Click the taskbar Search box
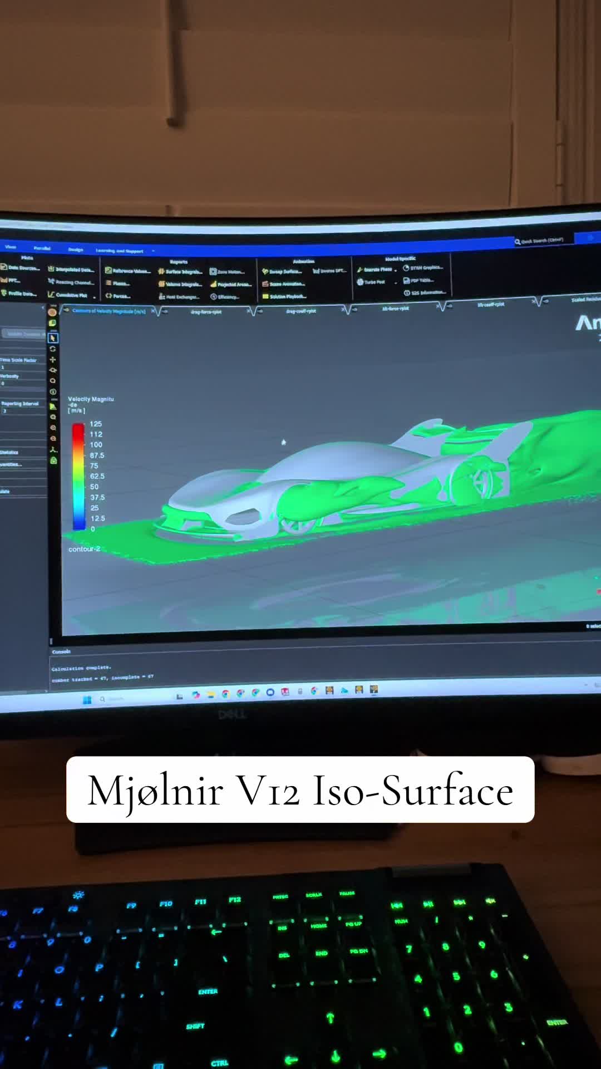Image resolution: width=601 pixels, height=1069 pixels. click(112, 699)
